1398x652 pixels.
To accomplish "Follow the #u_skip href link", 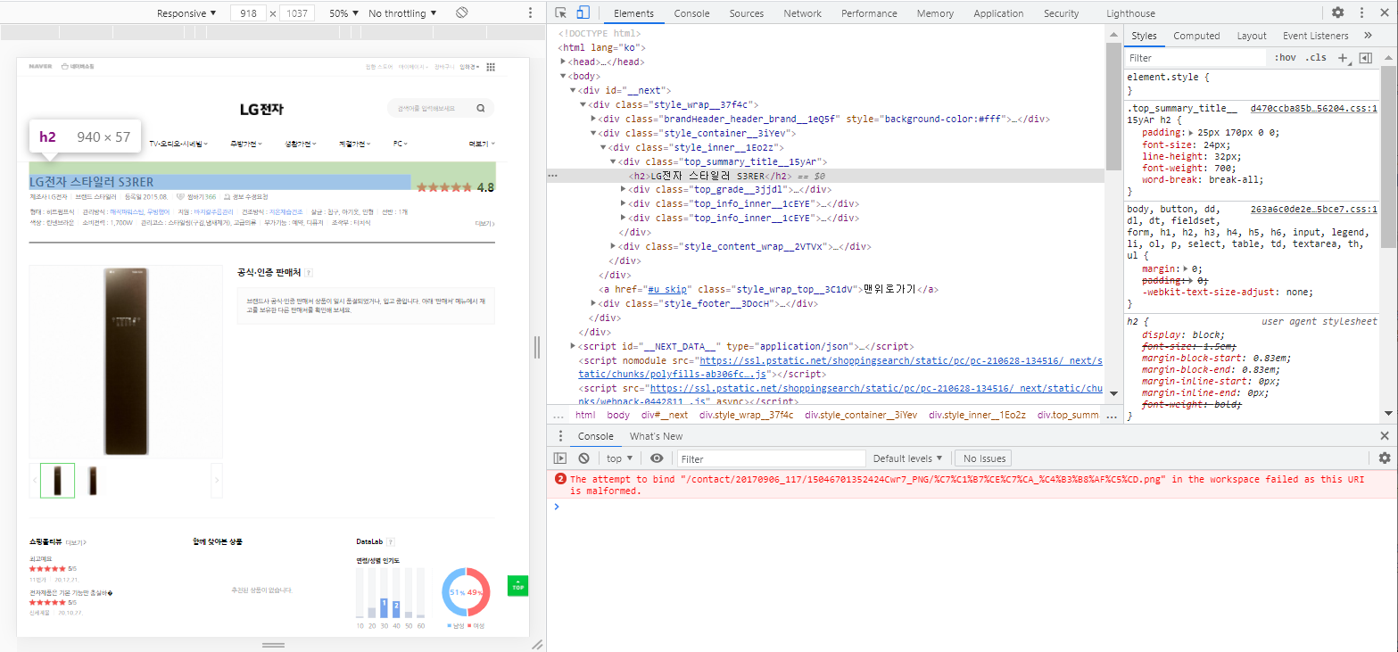I will 666,289.
